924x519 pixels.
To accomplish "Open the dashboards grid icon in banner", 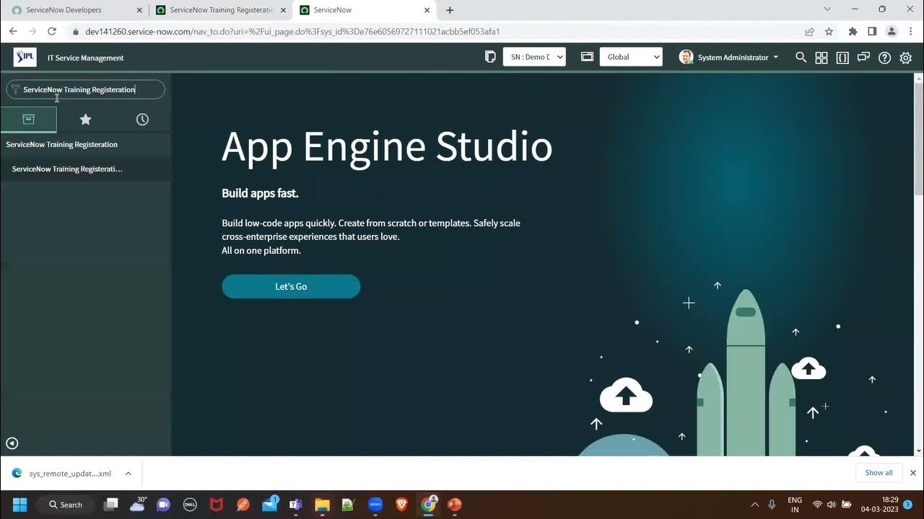I will pyautogui.click(x=821, y=58).
